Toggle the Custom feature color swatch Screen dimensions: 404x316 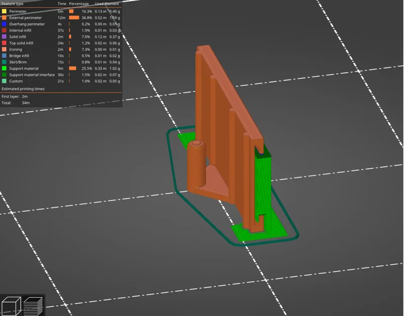pos(4,81)
